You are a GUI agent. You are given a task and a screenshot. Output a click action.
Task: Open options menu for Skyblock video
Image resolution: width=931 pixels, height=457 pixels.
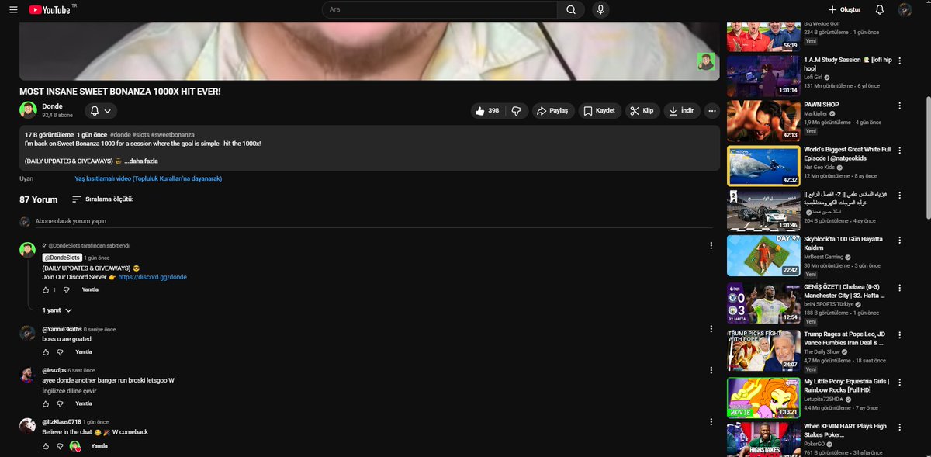pos(899,239)
